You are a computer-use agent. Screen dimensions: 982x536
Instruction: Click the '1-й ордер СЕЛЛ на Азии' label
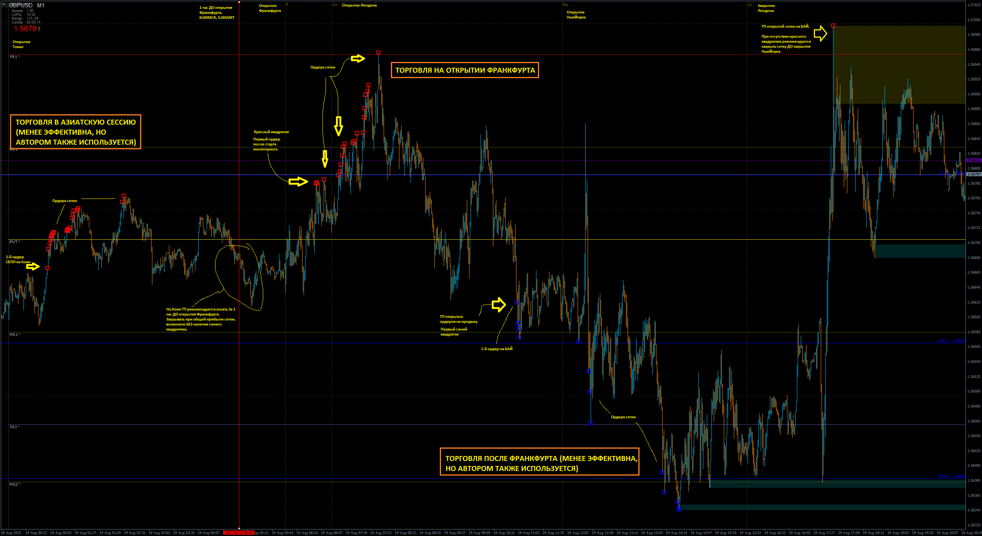[x=18, y=259]
